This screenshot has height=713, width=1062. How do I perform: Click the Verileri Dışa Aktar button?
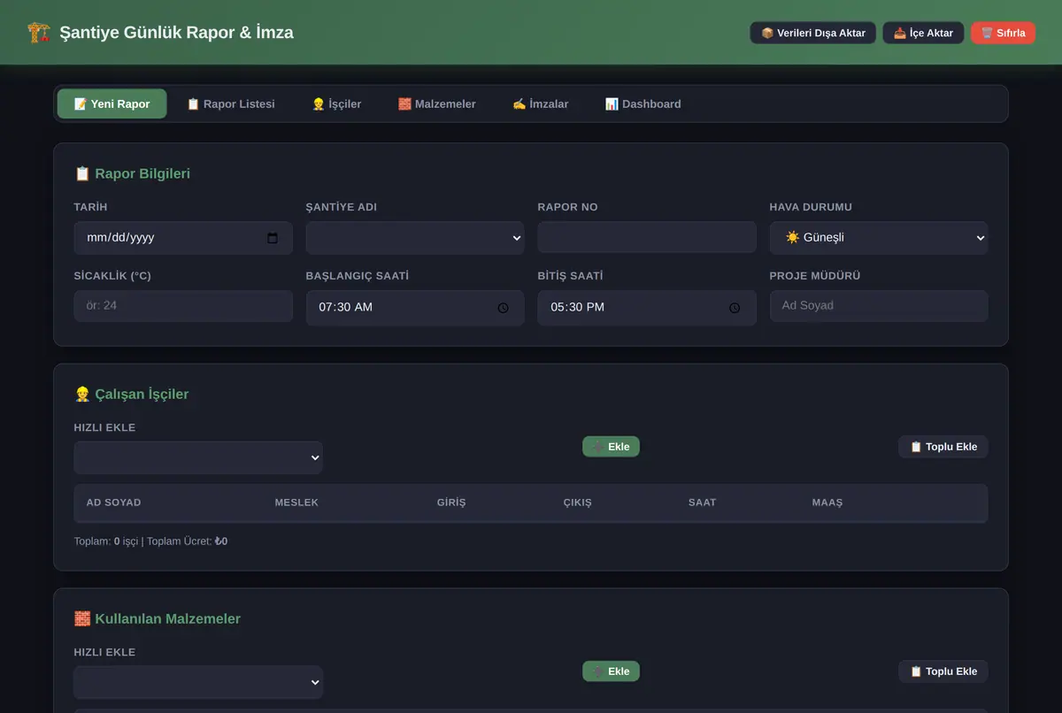[x=813, y=33]
